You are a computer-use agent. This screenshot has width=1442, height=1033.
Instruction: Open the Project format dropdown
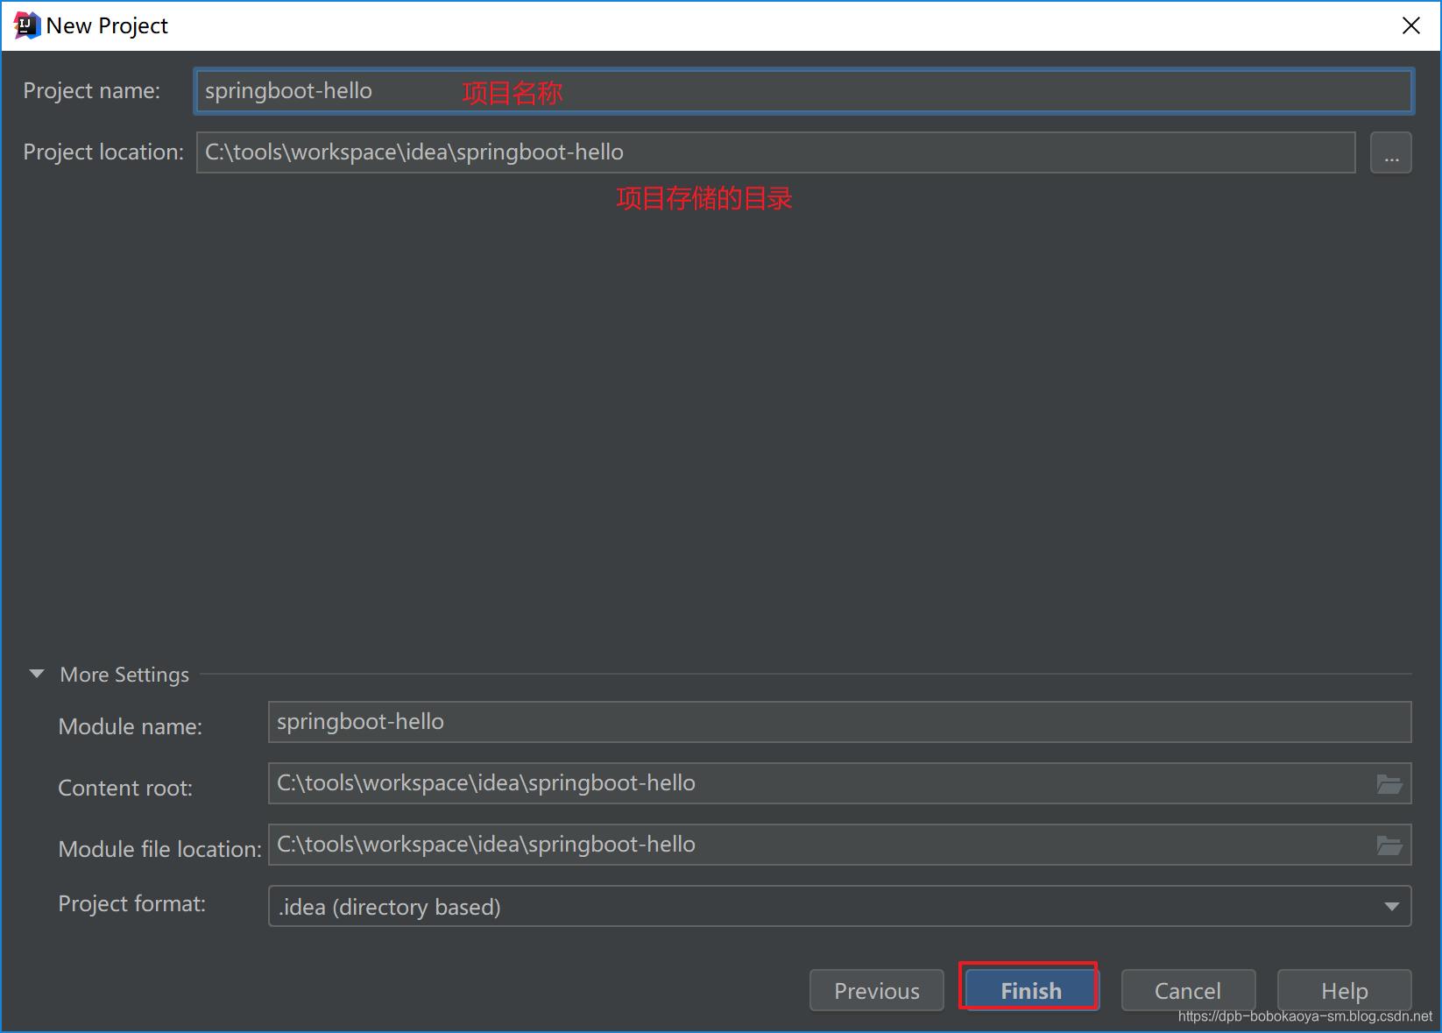pos(839,906)
